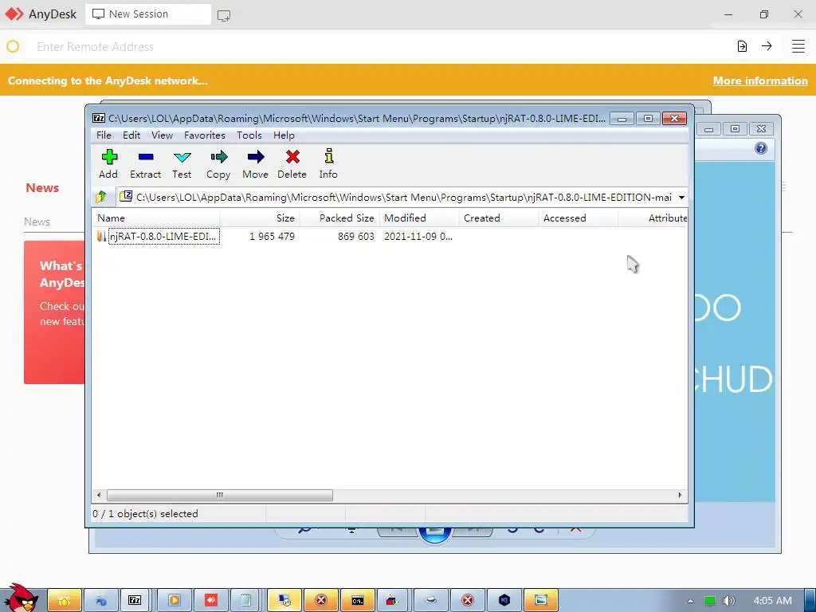Image resolution: width=816 pixels, height=612 pixels.
Task: Open the dark hexagon NJ taskbar icon
Action: (x=504, y=600)
